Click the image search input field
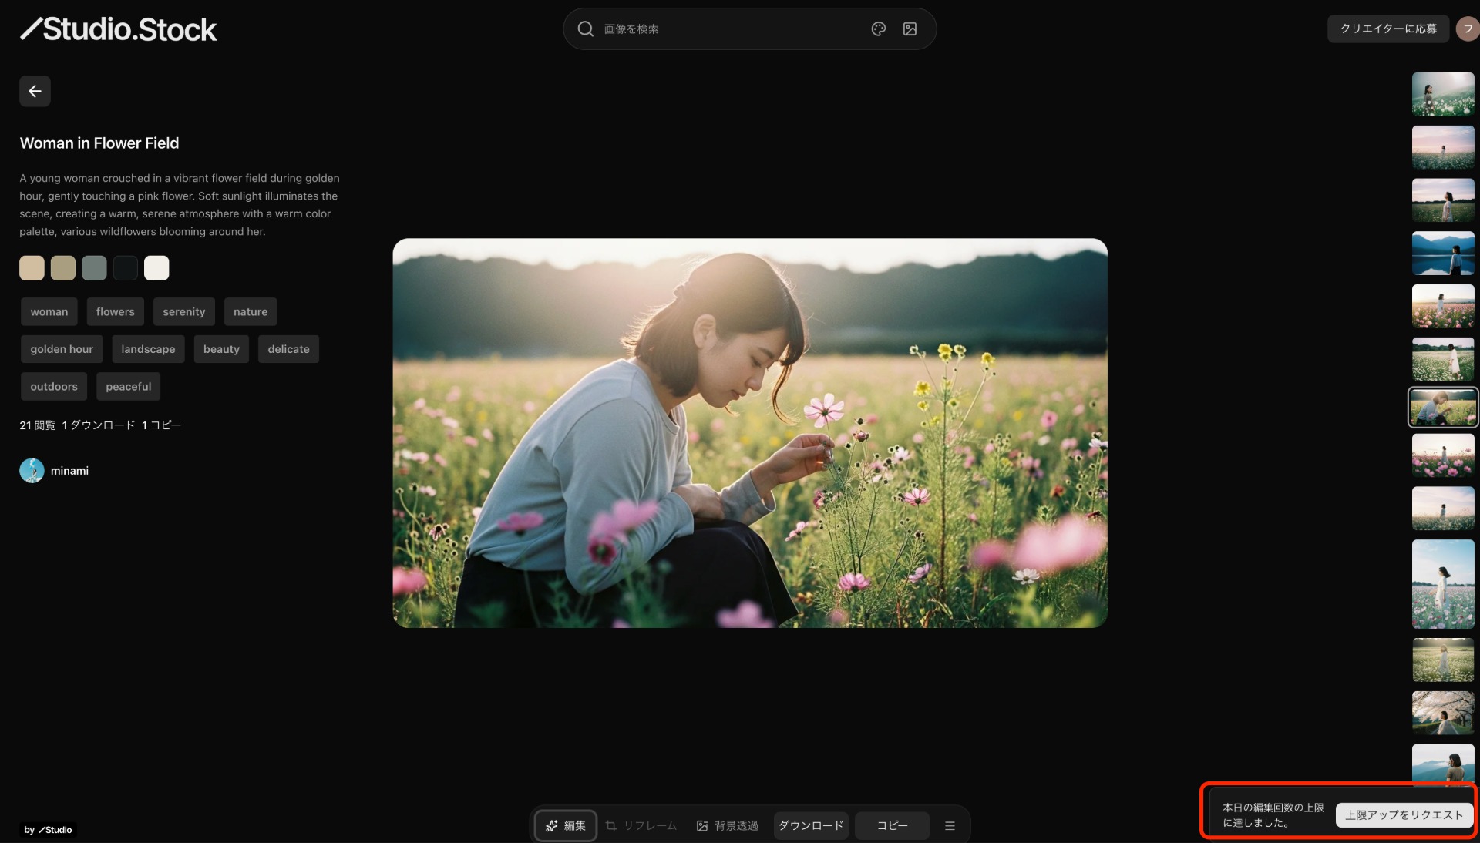The image size is (1480, 843). point(725,29)
